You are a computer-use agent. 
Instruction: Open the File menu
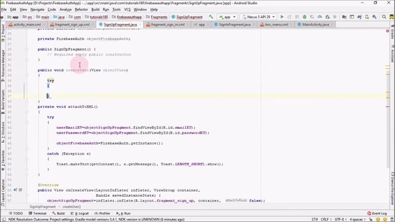4,10
